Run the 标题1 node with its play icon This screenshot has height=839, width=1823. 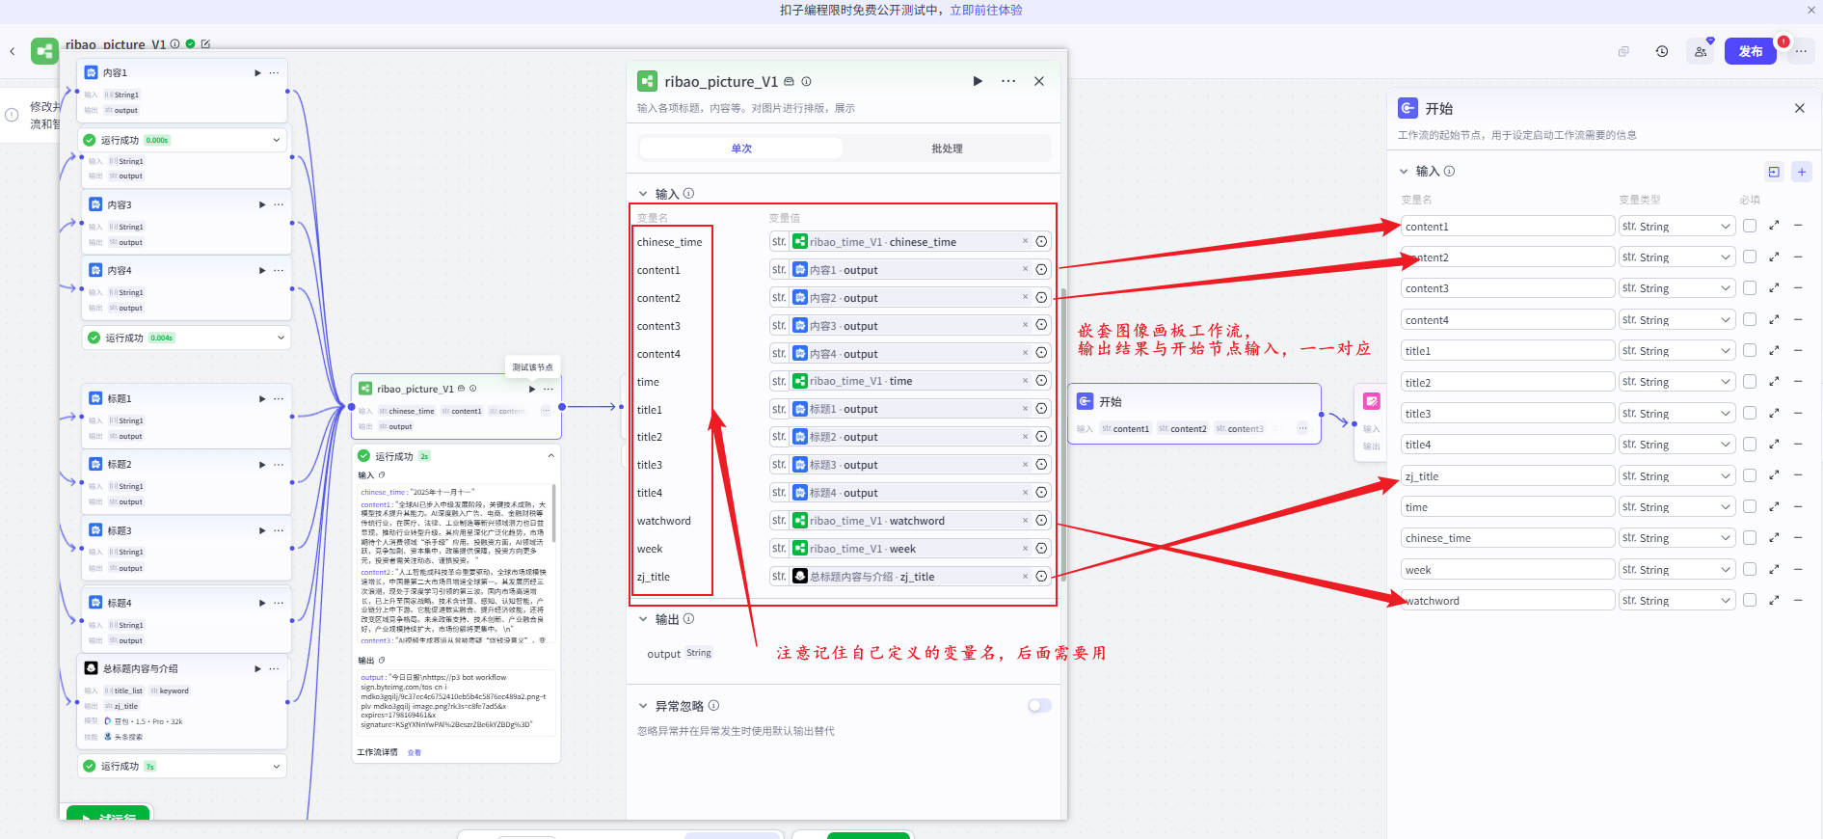coord(262,398)
